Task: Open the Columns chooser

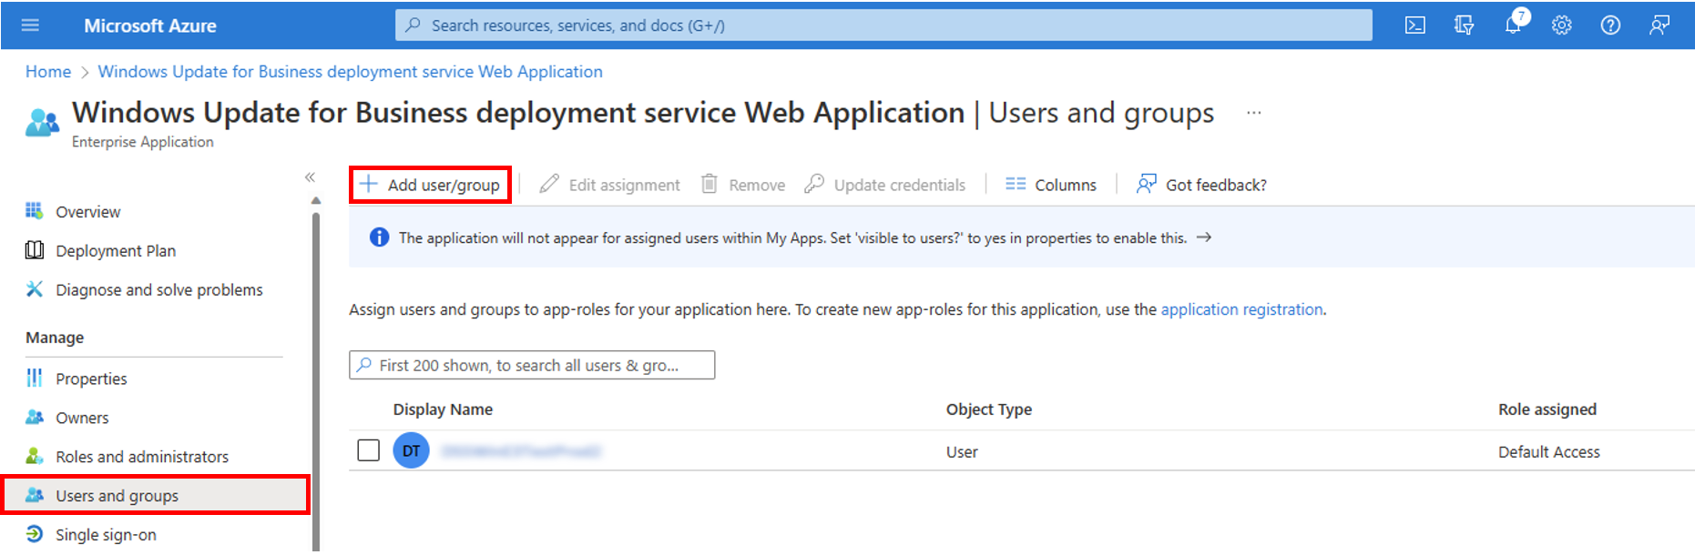Action: (1051, 185)
